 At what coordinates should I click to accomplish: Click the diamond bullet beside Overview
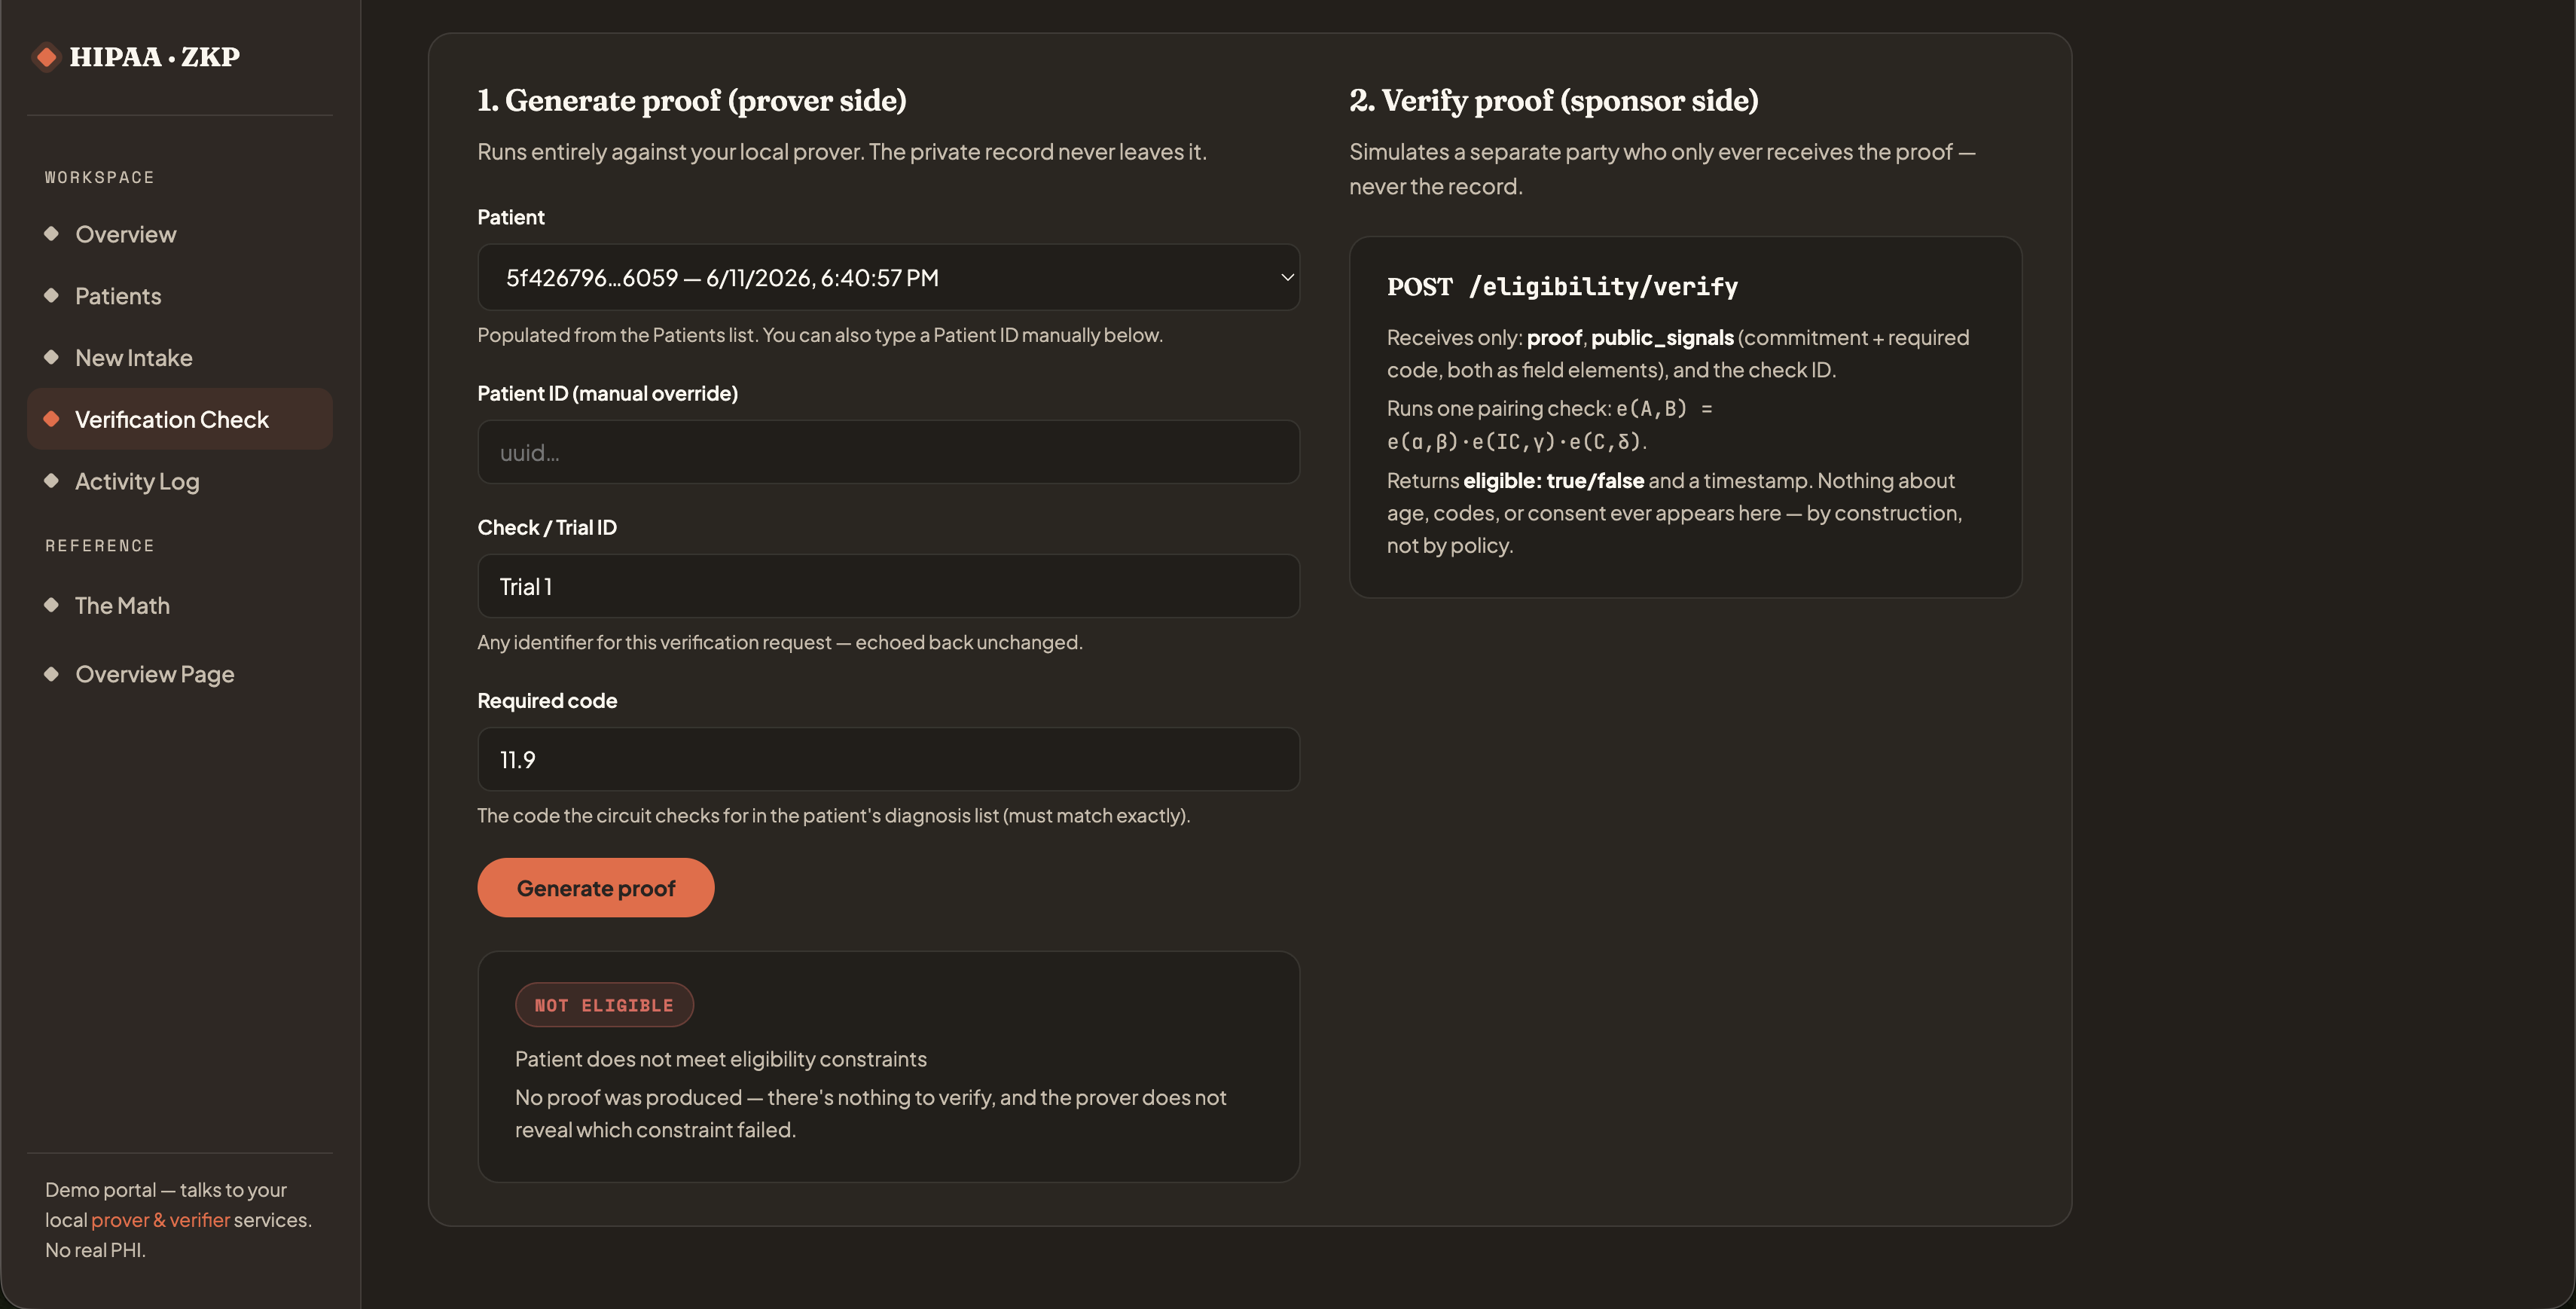51,233
